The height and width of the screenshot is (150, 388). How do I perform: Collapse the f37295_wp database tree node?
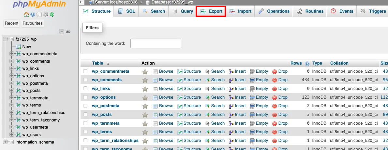(x=5, y=39)
